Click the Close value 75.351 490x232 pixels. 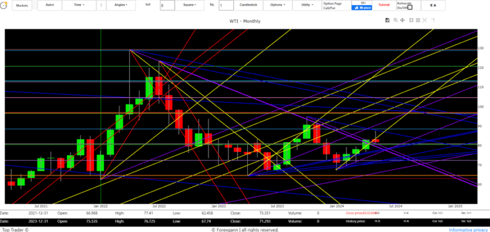point(265,213)
